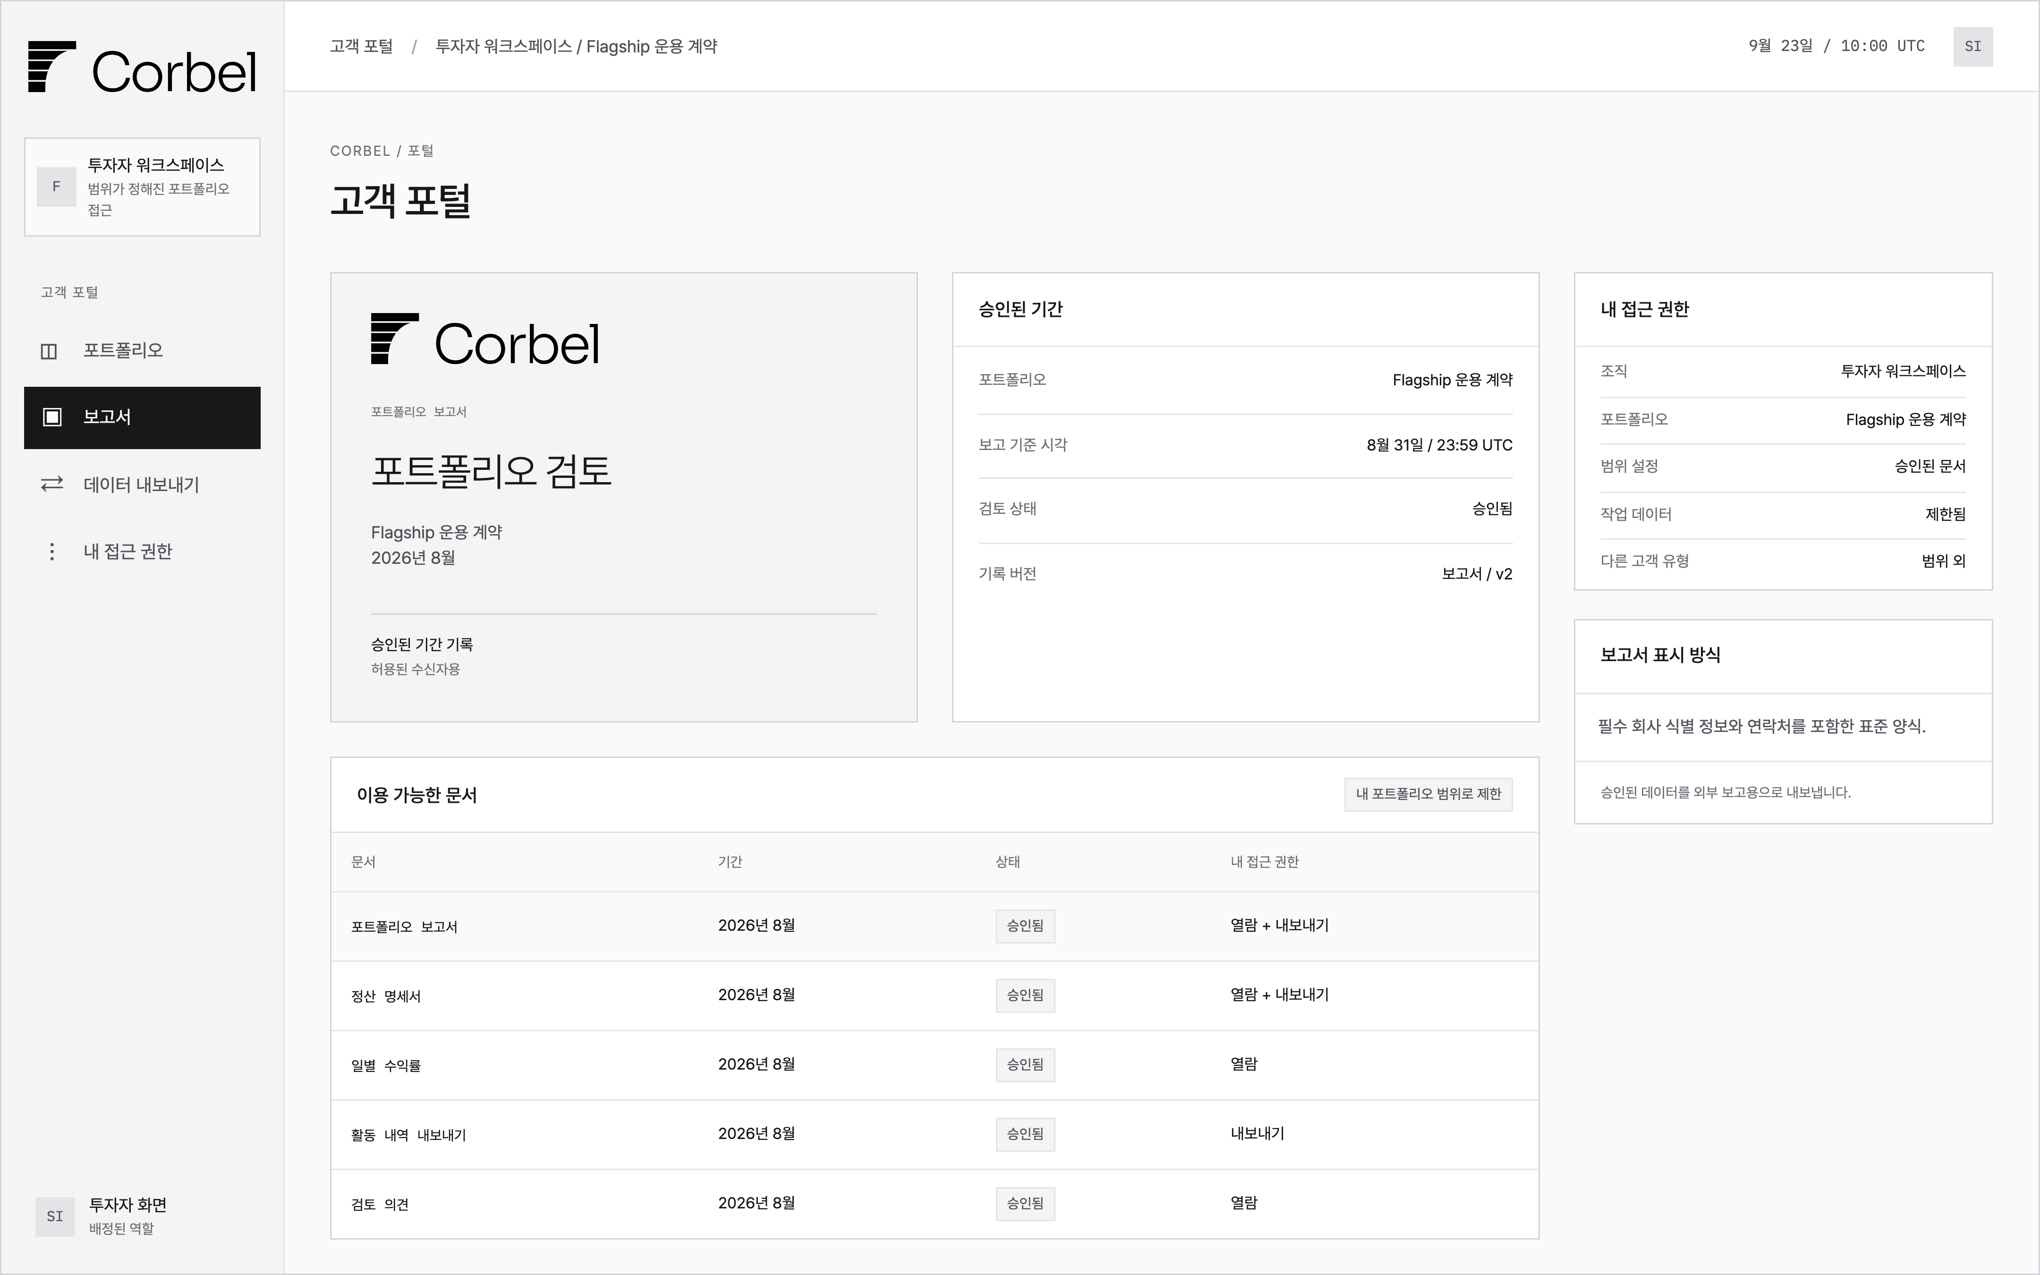Screen dimensions: 2040x1275
Task: Open the 활동 내역 내보내기 document row
Action: click(934, 1134)
